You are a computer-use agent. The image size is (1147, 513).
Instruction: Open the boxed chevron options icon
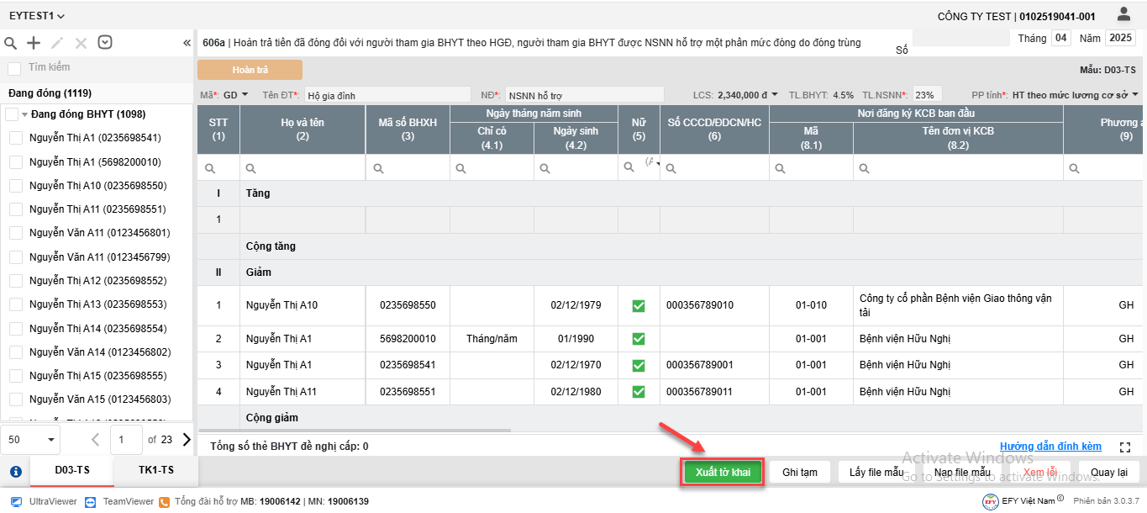point(105,42)
